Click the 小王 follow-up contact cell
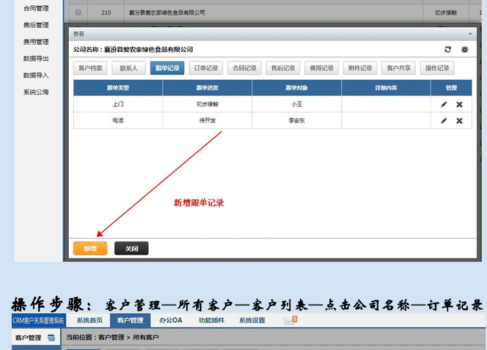The width and height of the screenshot is (487, 350). (297, 104)
